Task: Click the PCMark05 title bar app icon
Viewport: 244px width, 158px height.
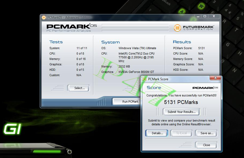Action: click(x=44, y=18)
